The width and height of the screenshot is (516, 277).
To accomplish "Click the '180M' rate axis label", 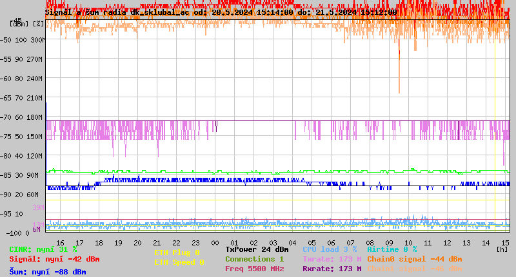I will tap(34, 117).
